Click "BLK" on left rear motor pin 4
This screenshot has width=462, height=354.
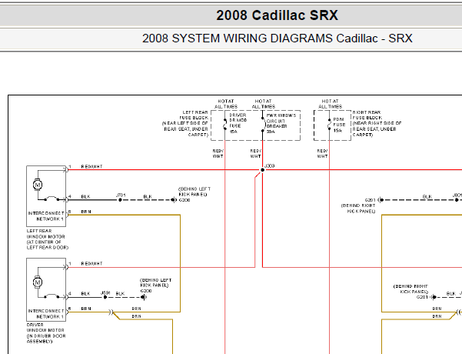click(86, 196)
